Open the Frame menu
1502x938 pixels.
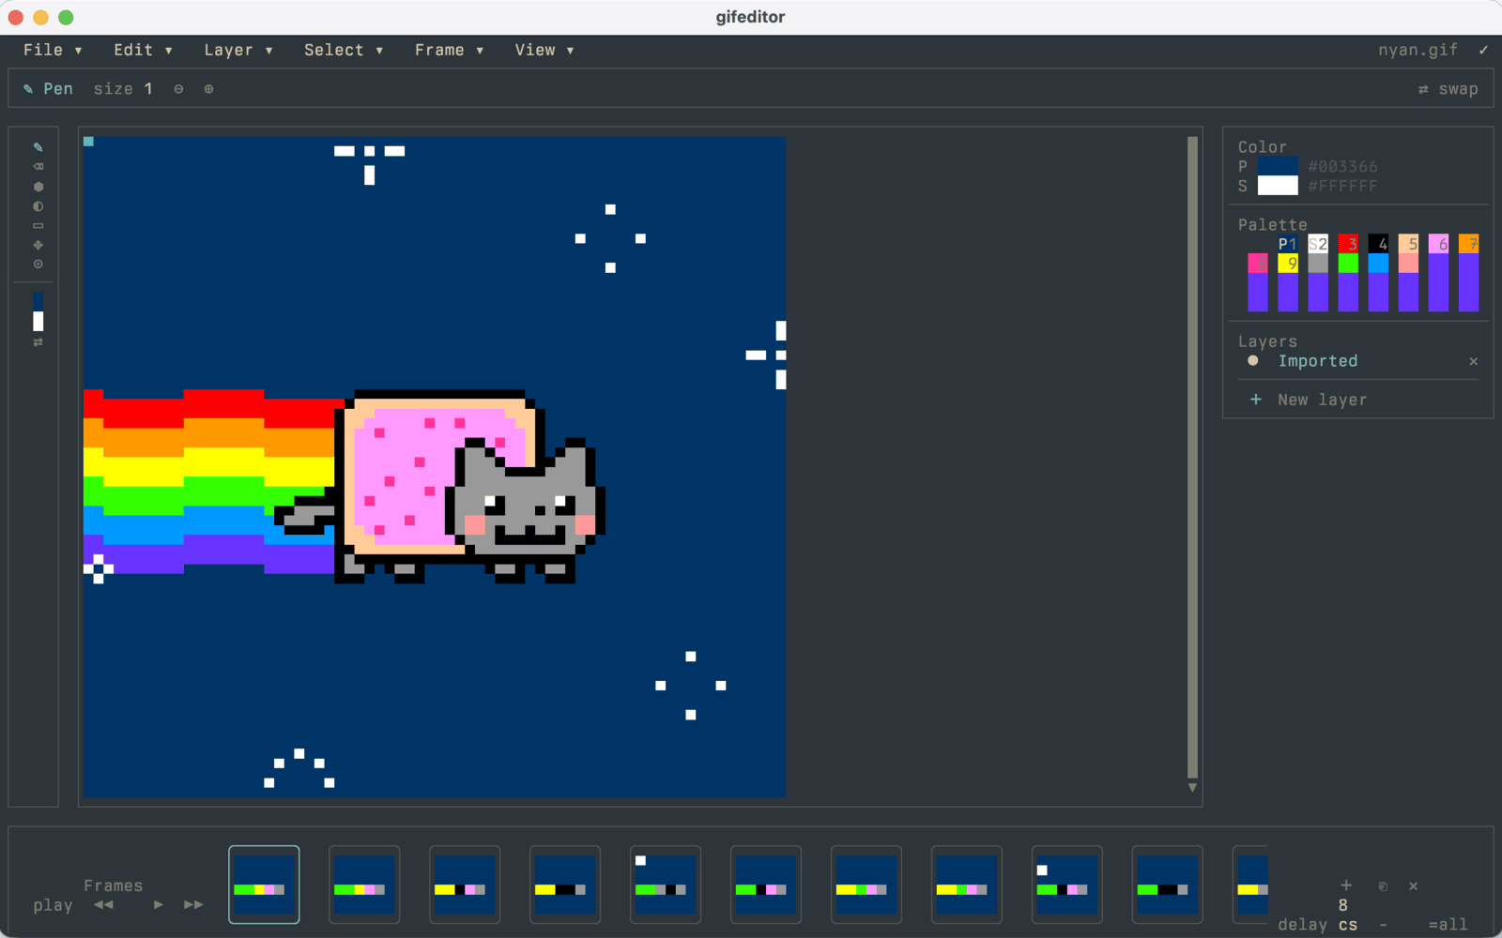click(x=449, y=50)
